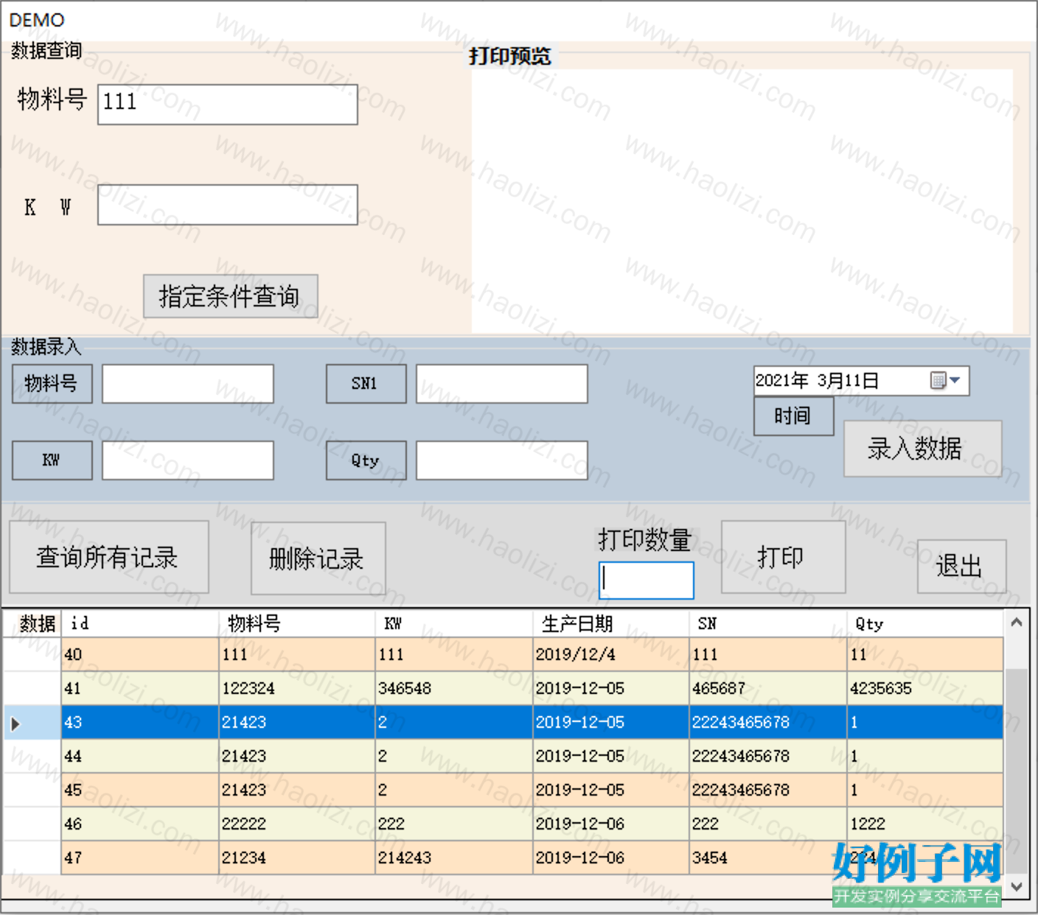Click the 数据 grid corner header

tap(32, 623)
